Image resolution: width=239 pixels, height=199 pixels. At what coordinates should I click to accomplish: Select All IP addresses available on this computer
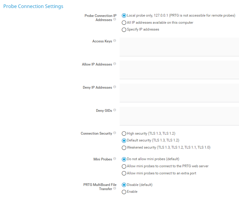tap(124, 23)
